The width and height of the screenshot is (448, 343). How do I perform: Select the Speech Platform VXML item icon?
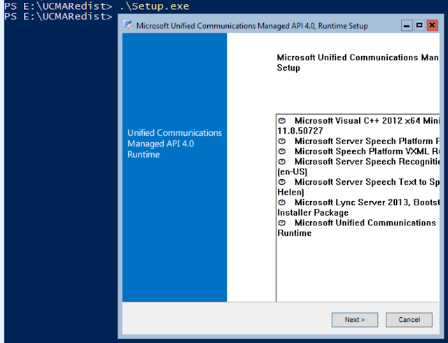[x=282, y=151]
